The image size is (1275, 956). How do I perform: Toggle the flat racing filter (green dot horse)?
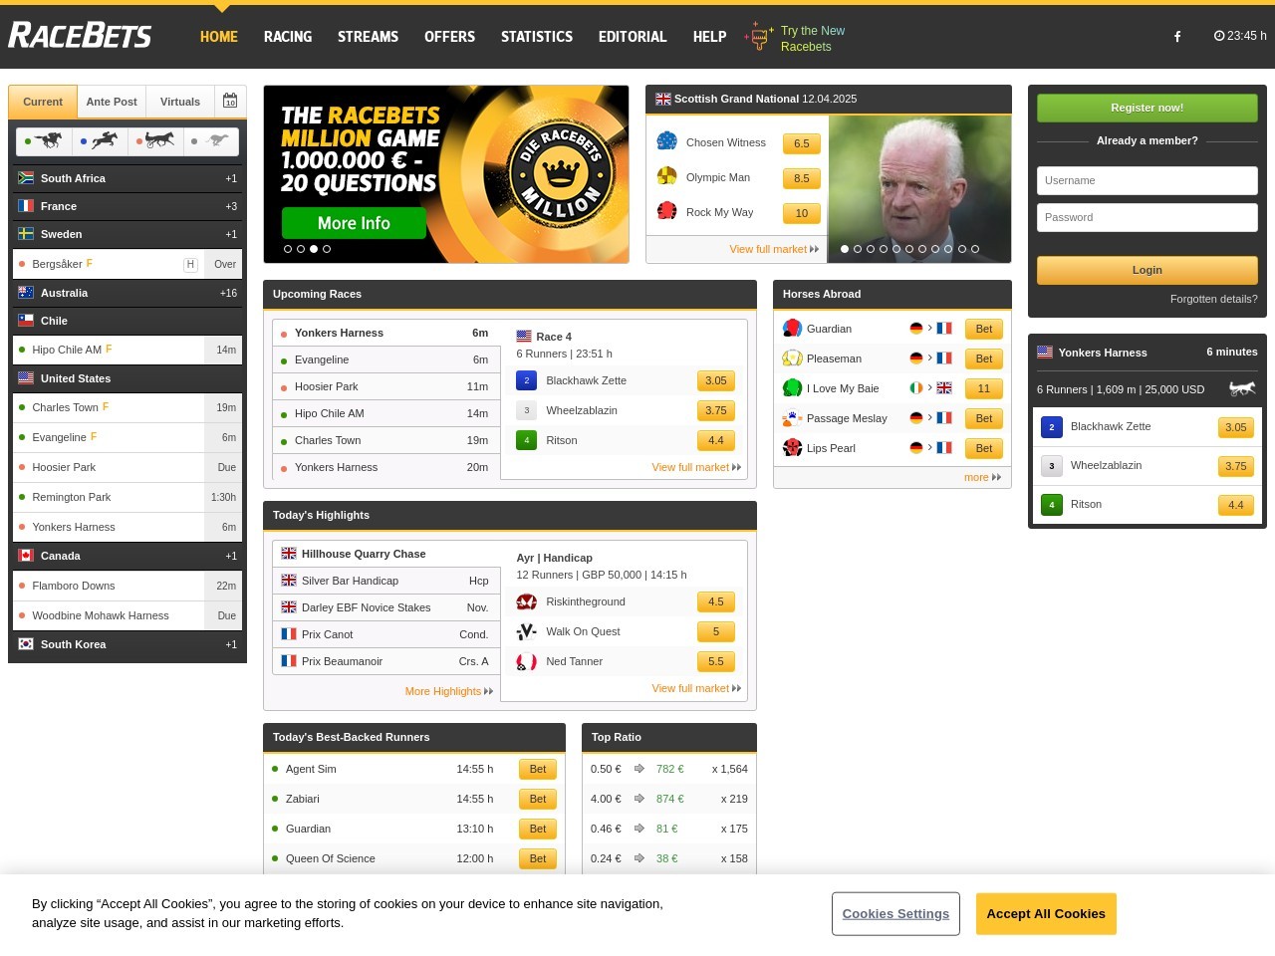point(44,141)
